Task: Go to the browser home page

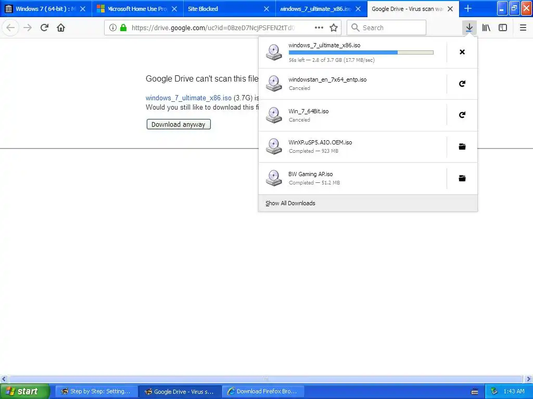Action: tap(61, 28)
